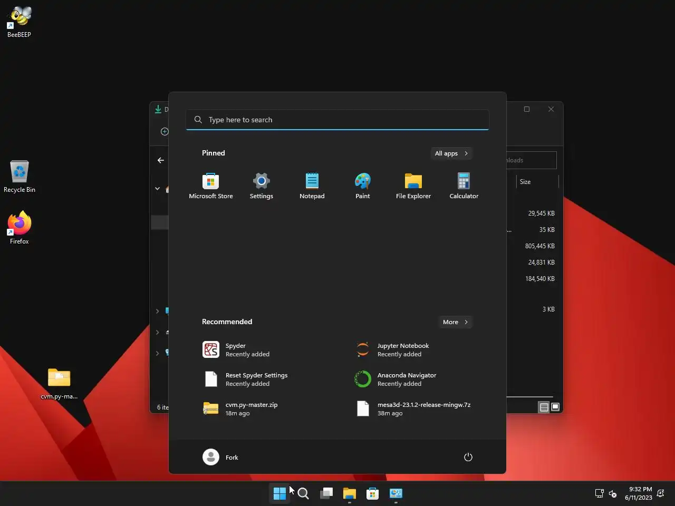The width and height of the screenshot is (675, 506).
Task: Open cvm.py-master.zip recommended file
Action: pyautogui.click(x=262, y=409)
